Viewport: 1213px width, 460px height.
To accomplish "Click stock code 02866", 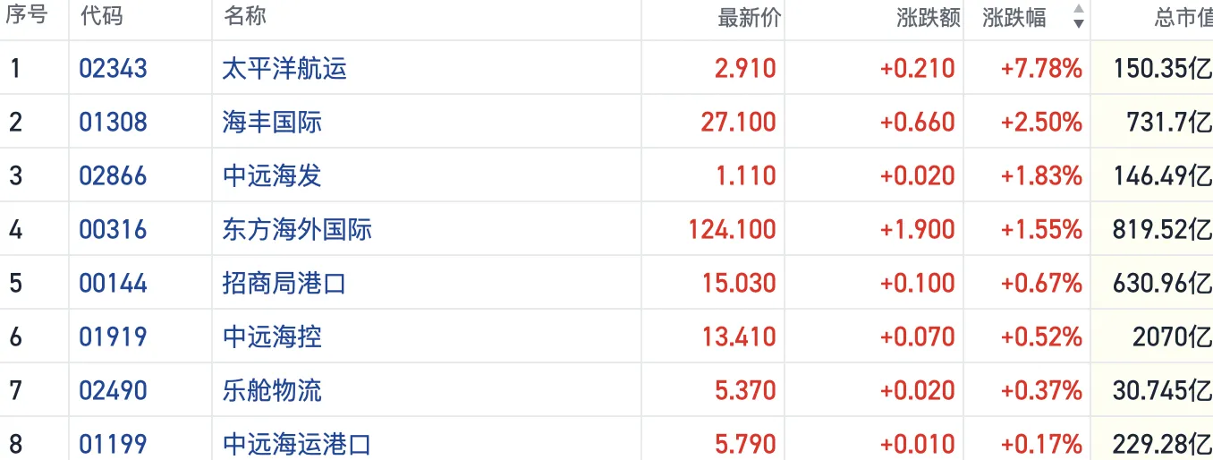I will pos(114,176).
